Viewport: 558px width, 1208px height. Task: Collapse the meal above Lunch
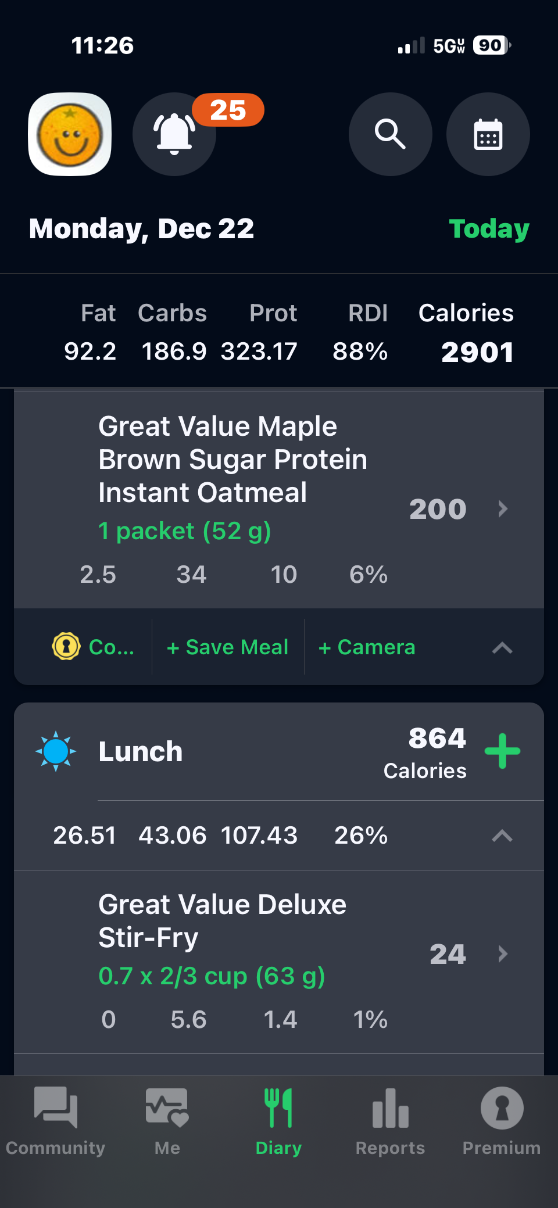tap(502, 647)
